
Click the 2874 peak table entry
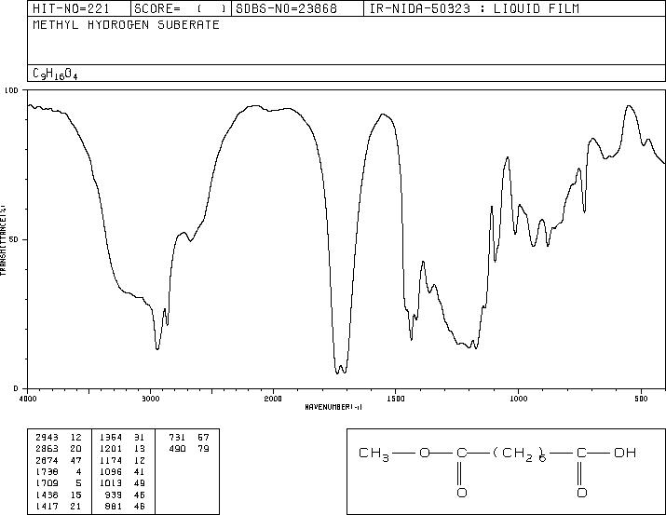tap(58, 460)
